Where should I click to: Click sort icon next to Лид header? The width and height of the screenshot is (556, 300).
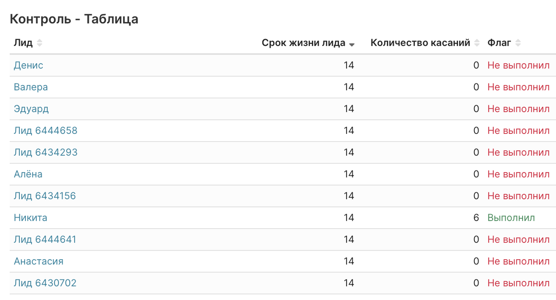tap(39, 43)
